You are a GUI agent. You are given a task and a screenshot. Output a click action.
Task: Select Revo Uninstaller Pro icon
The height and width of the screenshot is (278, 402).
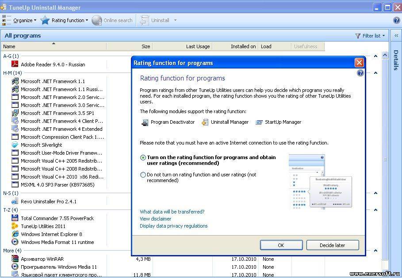(15, 202)
